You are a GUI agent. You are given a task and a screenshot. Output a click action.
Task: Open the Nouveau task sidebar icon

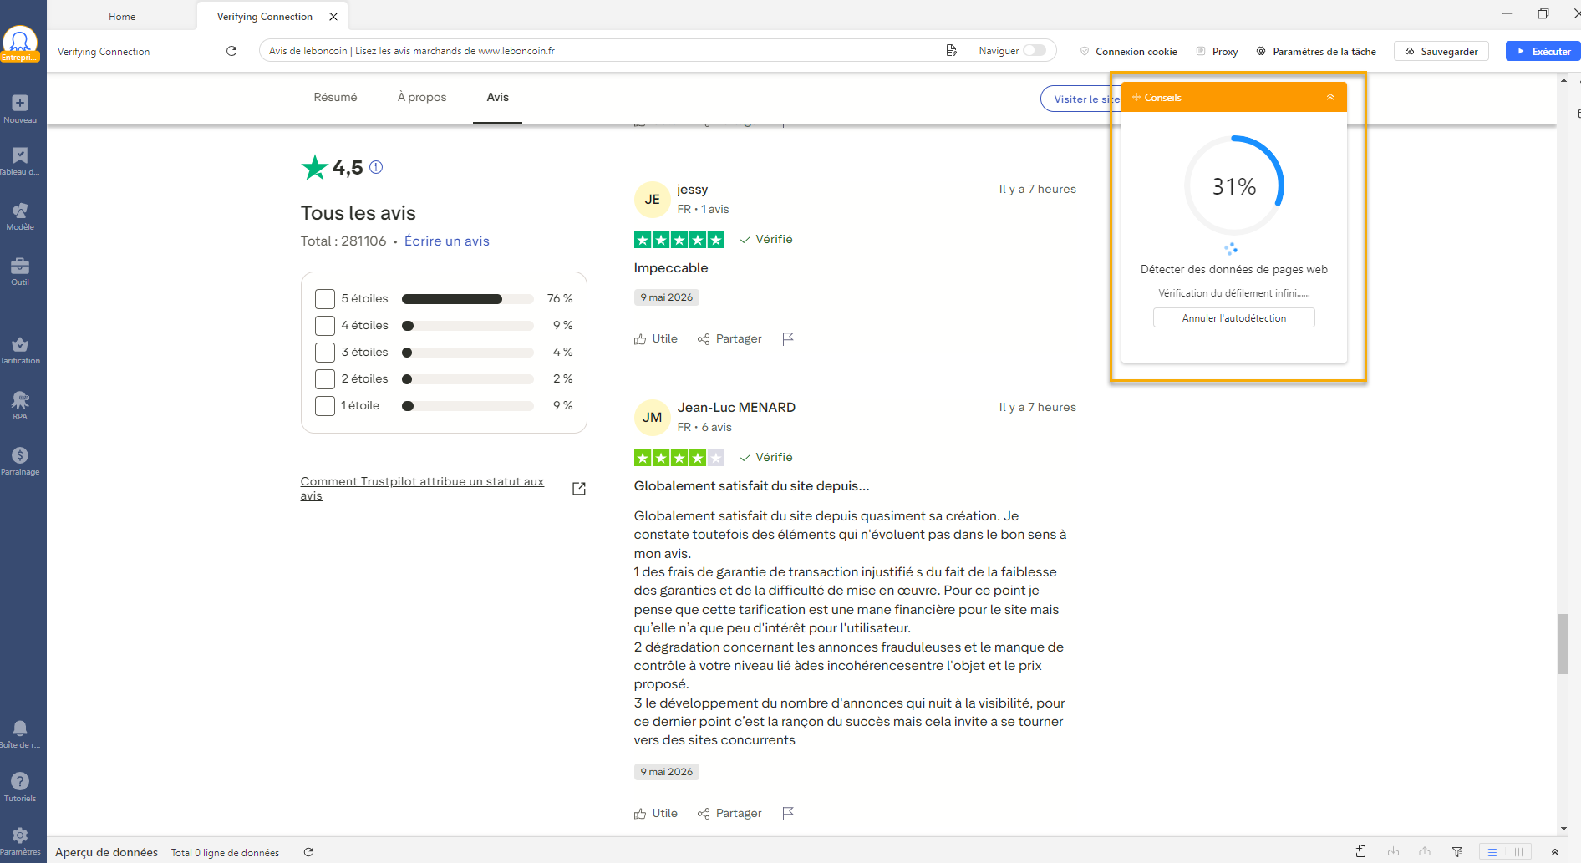20,109
